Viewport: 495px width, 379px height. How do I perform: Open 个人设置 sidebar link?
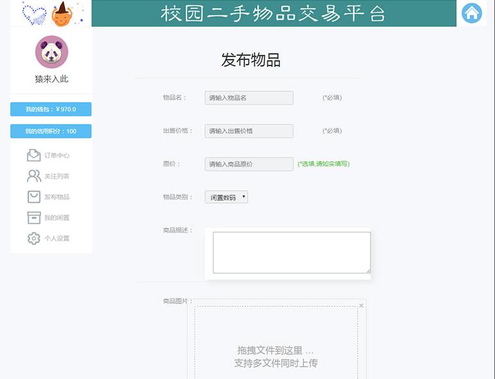pyautogui.click(x=57, y=239)
